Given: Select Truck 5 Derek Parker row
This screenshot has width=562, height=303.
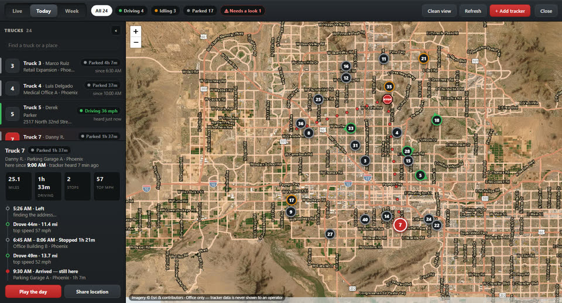Looking at the screenshot, I should (x=63, y=114).
